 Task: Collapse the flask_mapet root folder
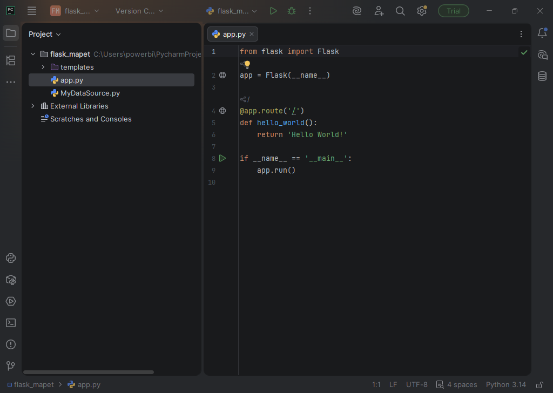click(x=33, y=54)
